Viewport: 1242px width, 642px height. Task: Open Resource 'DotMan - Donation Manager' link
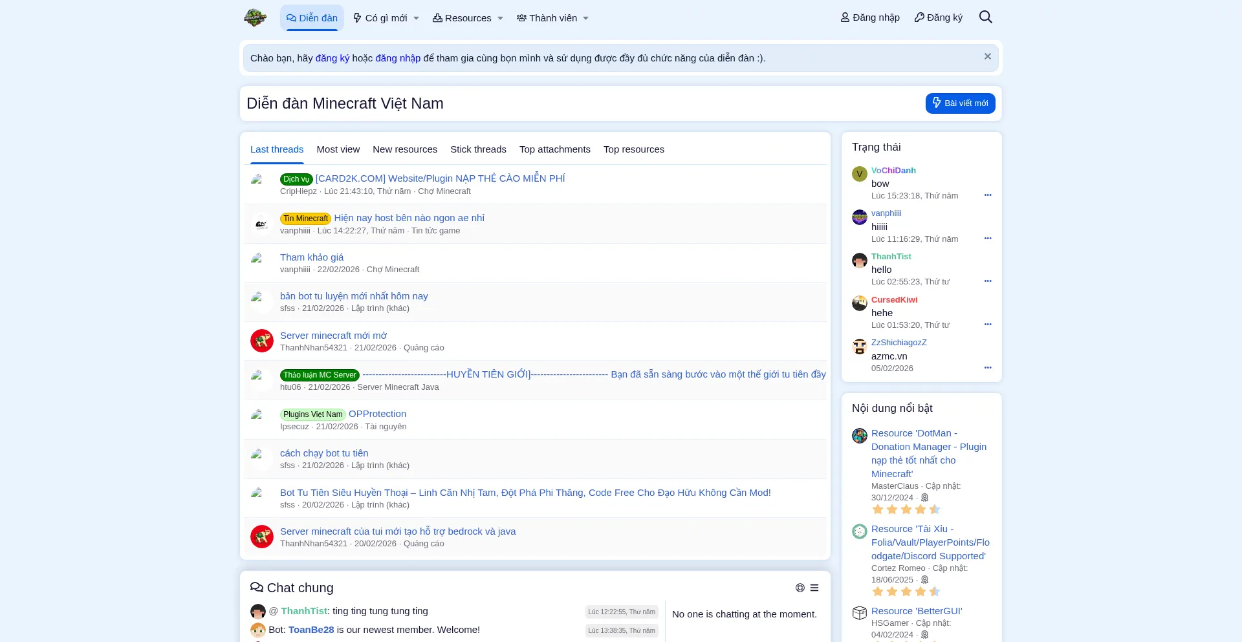pyautogui.click(x=929, y=453)
